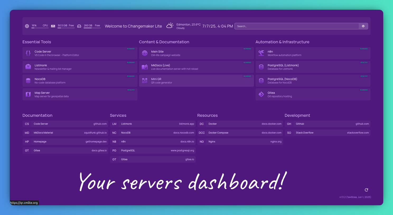Click the Main Site globe icon
This screenshot has height=215, width=393.
145,53
